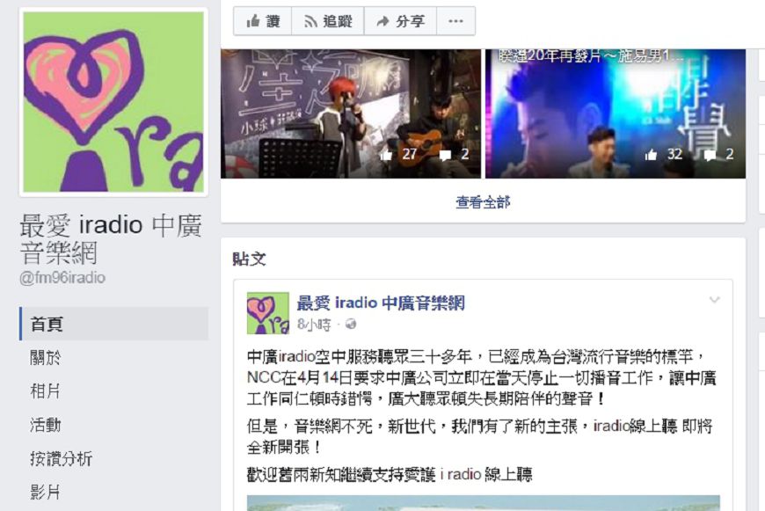Open the three-dots more options menu
The height and width of the screenshot is (511, 765).
pyautogui.click(x=455, y=21)
